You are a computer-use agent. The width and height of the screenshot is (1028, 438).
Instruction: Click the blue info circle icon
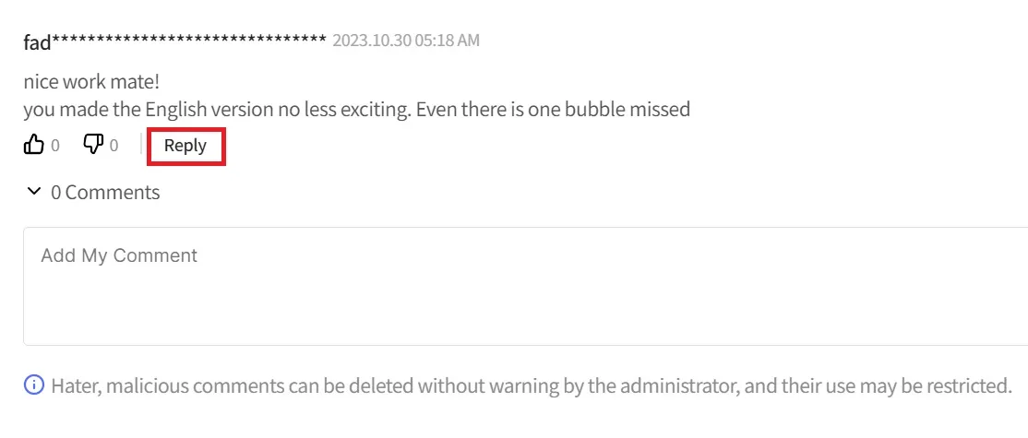[33, 385]
